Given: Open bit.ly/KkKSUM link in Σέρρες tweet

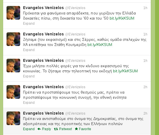Looking at the screenshot, I should coord(100,45).
